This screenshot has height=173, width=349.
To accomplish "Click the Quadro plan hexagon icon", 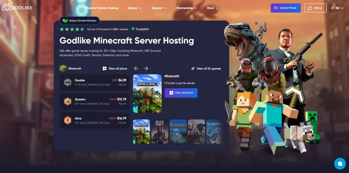I will pos(68,101).
